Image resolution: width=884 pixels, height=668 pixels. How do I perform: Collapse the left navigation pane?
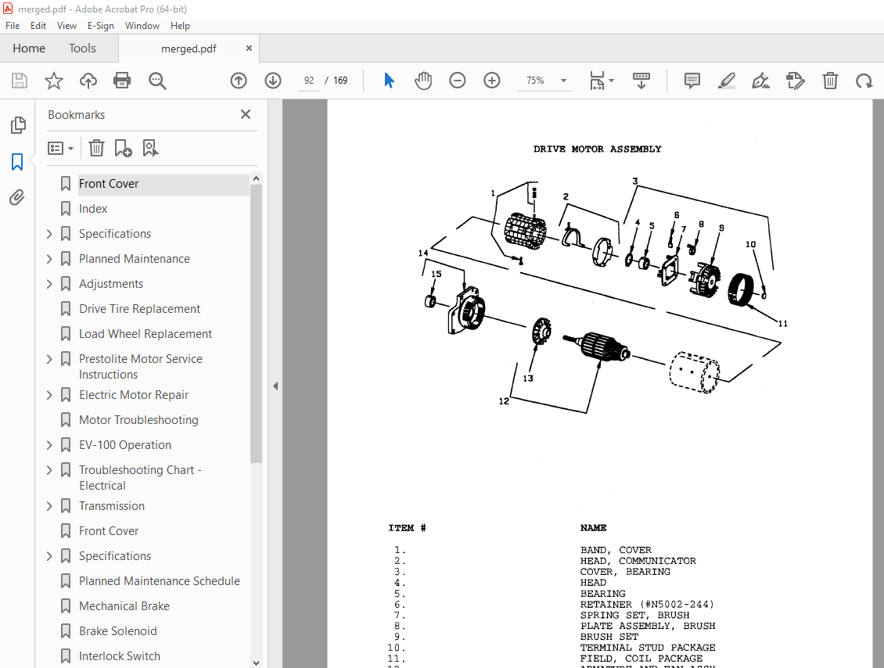[x=275, y=386]
